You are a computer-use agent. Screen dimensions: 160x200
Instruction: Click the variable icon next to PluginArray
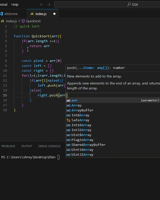coord(68,140)
